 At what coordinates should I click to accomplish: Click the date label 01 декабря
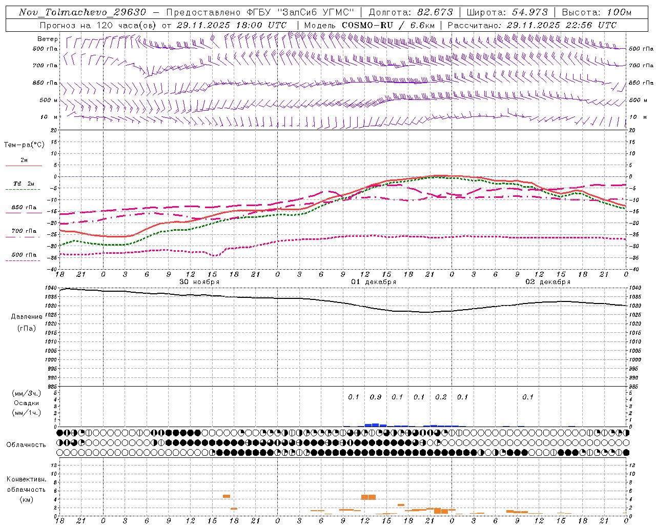374,282
